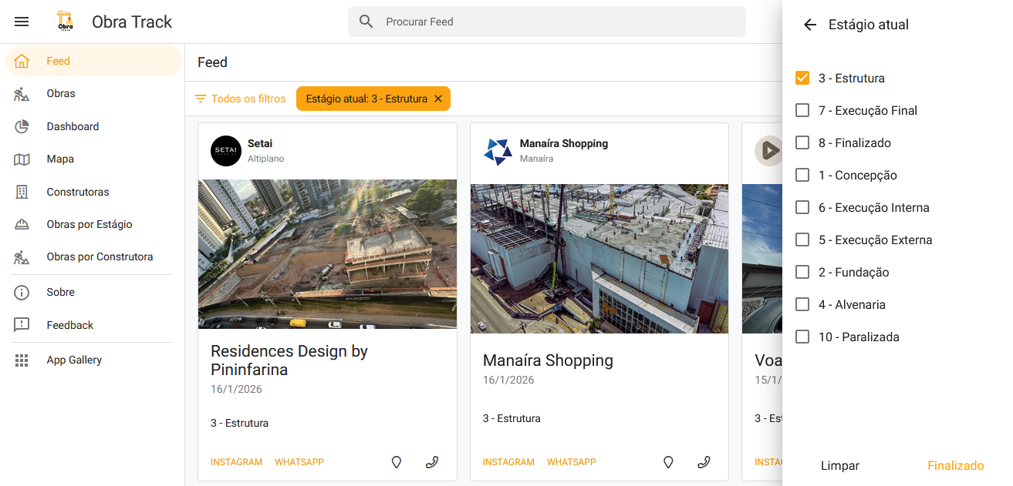Check the 2 - Fundação stage filter
Screen dimensions: 1013x486
tap(802, 272)
